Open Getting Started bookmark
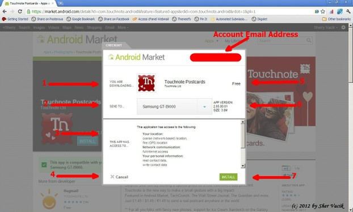 (15, 19)
